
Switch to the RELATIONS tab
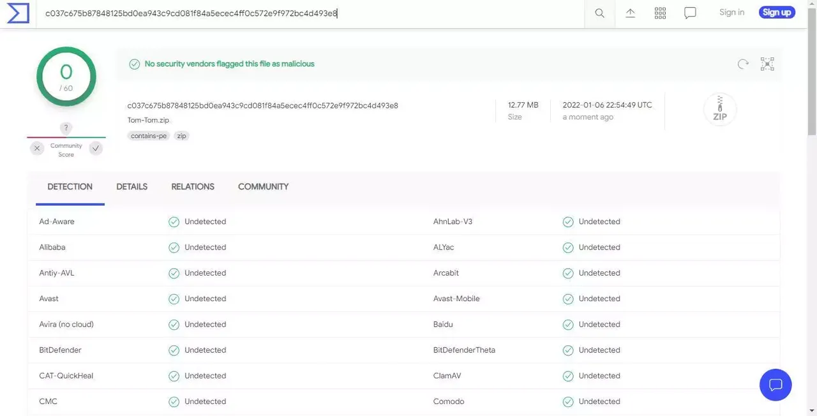tap(193, 187)
